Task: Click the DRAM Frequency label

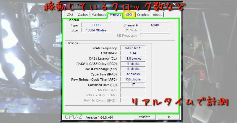Action: pos(104,48)
